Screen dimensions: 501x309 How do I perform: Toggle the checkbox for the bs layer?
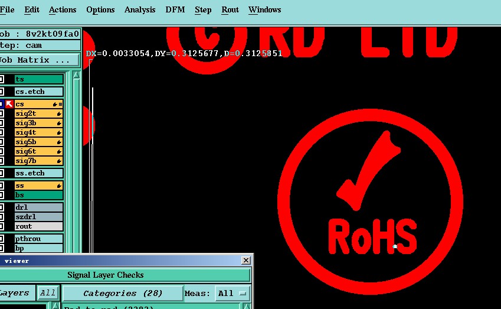click(2, 195)
